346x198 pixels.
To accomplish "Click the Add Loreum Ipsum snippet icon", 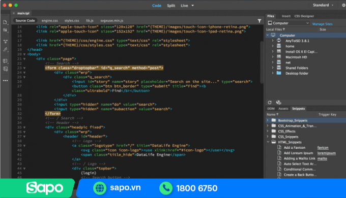I will point(279,153).
